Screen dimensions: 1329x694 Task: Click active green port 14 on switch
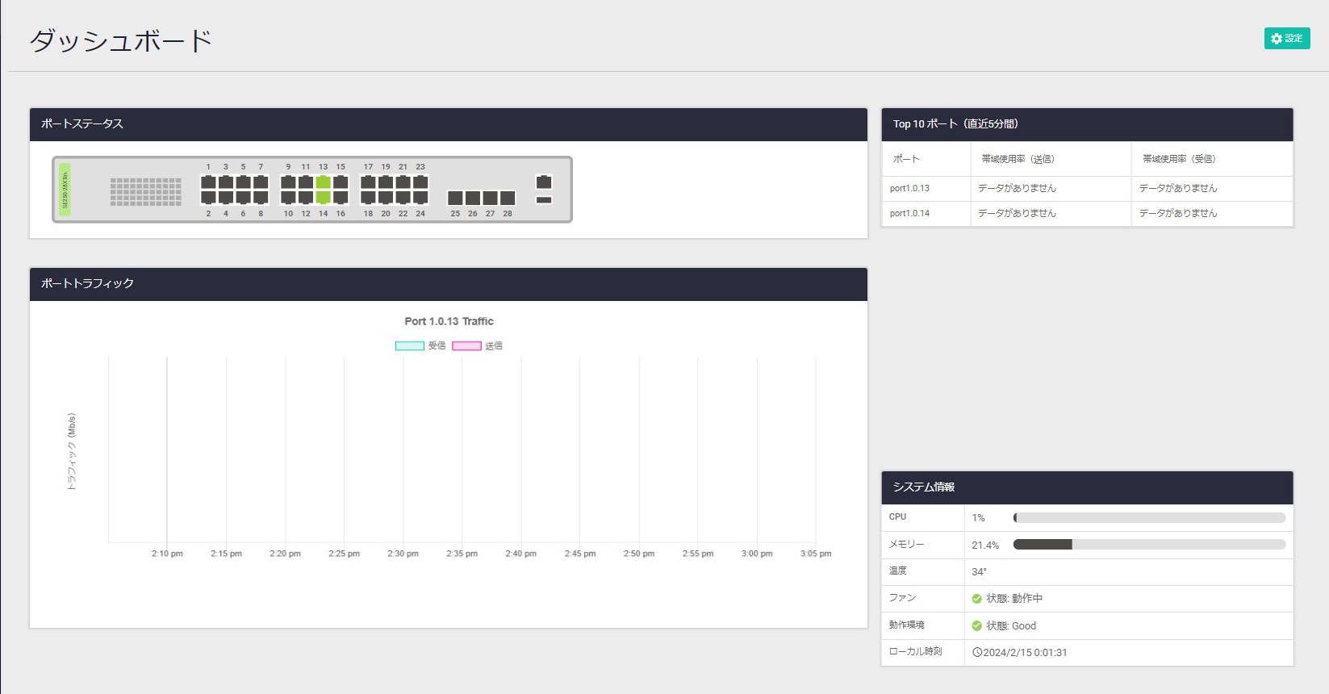click(x=323, y=198)
